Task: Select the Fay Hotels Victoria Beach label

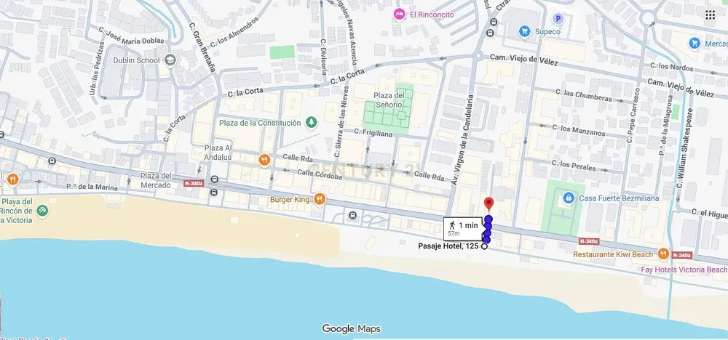Action: pyautogui.click(x=684, y=270)
